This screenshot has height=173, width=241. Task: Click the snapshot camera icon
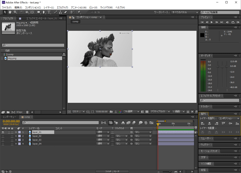111,112
